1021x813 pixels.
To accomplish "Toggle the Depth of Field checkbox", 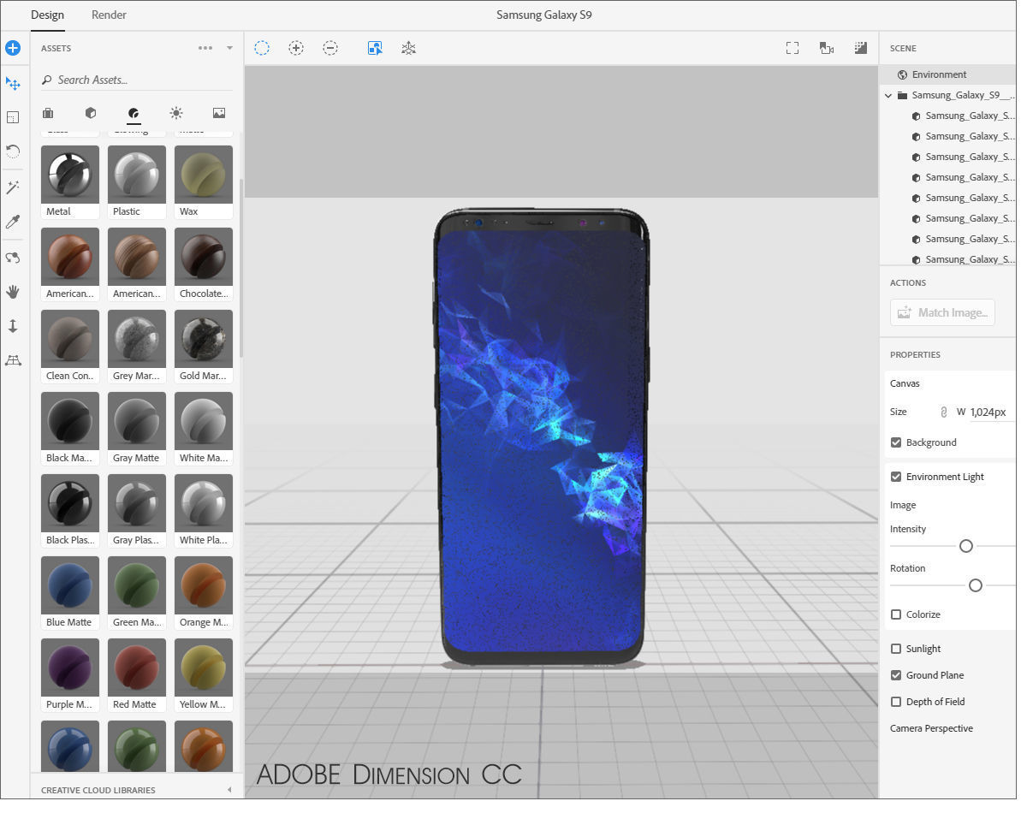I will (x=896, y=702).
